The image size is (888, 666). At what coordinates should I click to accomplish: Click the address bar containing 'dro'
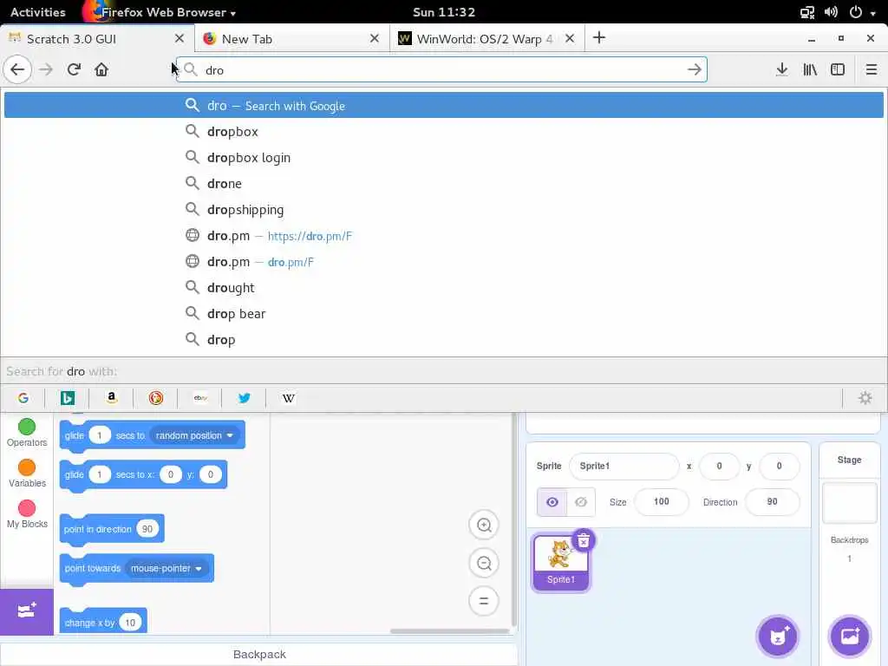(441, 69)
